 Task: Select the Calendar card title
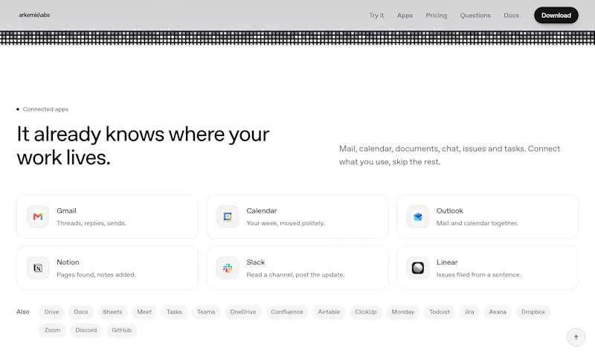[x=262, y=211]
